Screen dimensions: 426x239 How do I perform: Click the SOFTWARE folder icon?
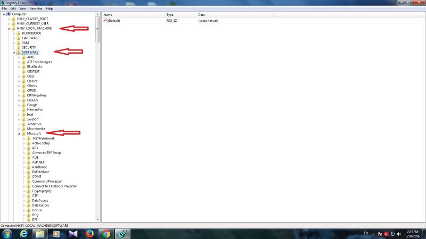coord(19,52)
